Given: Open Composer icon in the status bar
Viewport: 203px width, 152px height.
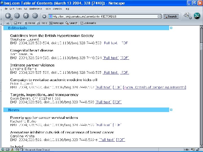Looking at the screenshot, I should 17,150.
